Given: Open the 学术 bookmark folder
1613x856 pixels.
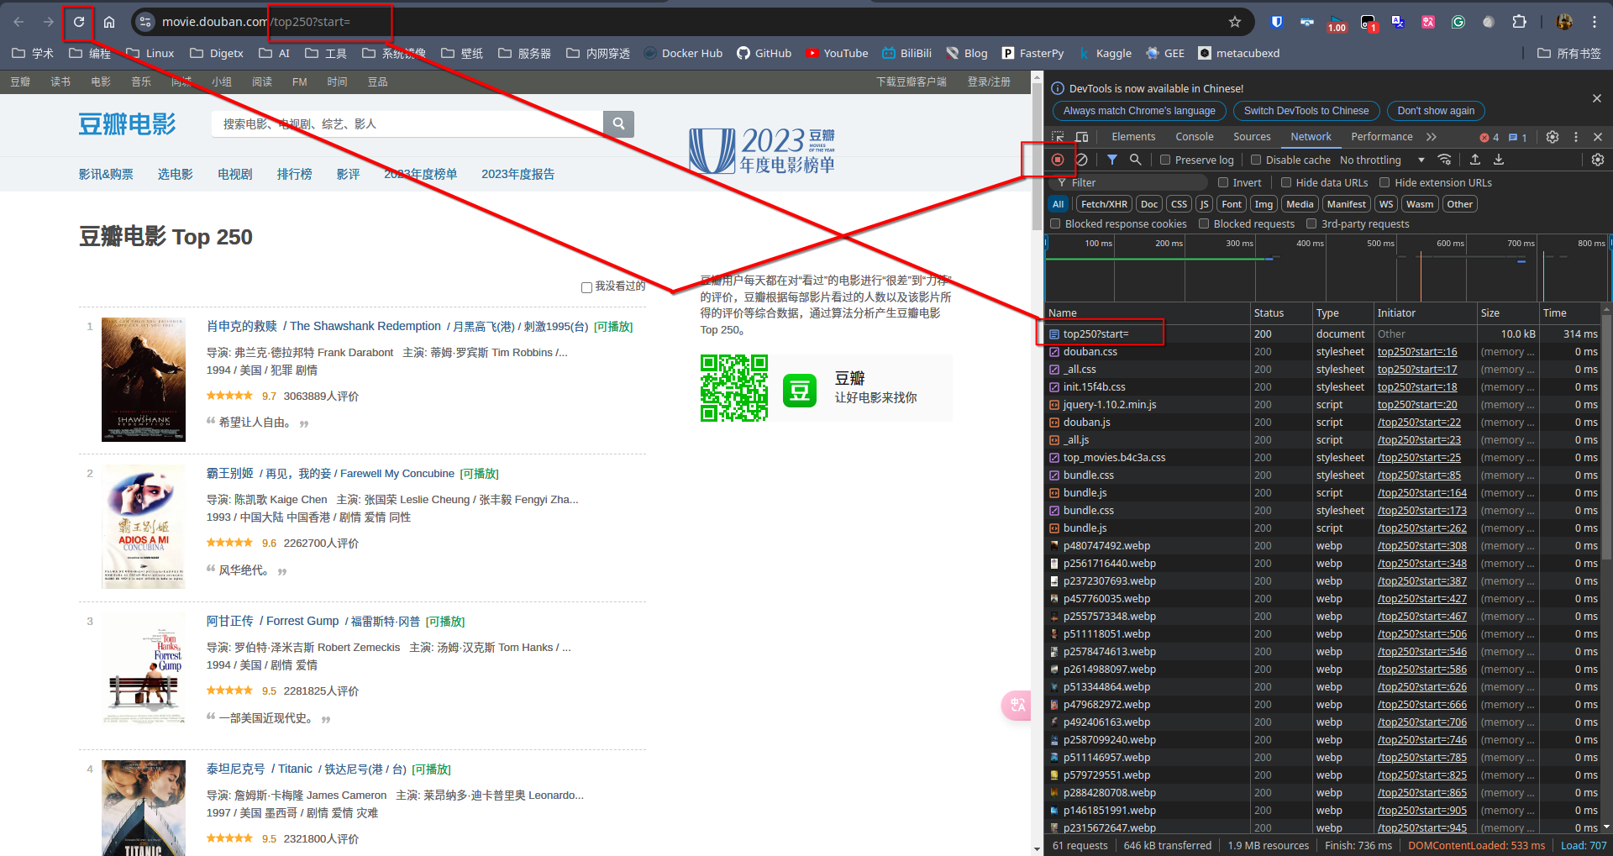Looking at the screenshot, I should 33,53.
